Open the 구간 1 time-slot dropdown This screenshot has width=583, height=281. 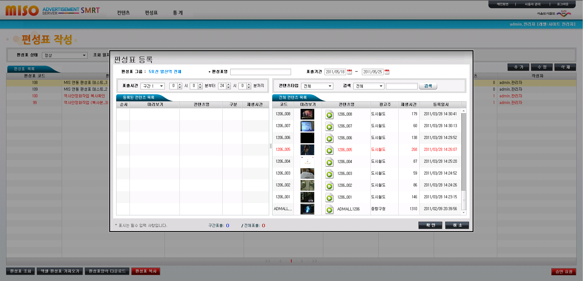(x=153, y=86)
